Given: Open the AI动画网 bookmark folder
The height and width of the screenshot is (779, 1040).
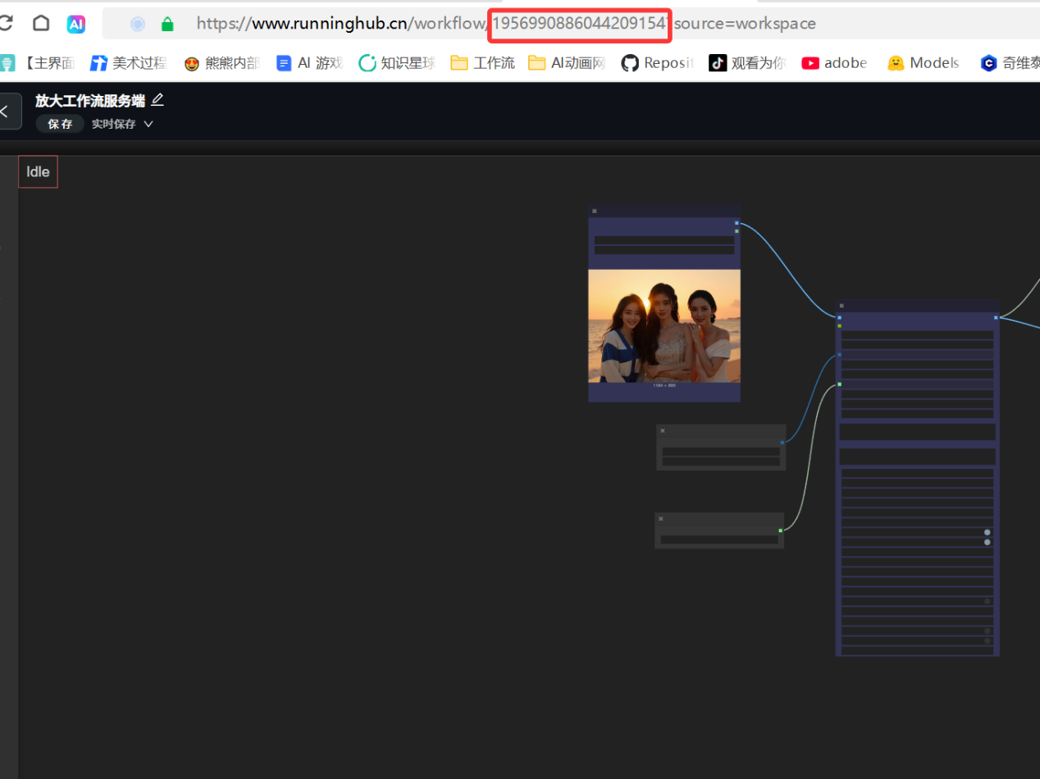Looking at the screenshot, I should [567, 63].
